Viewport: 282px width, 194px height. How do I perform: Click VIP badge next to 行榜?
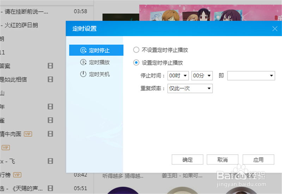17,175
